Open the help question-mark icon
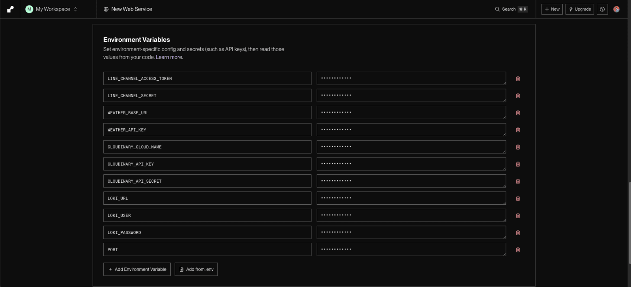 [x=602, y=9]
